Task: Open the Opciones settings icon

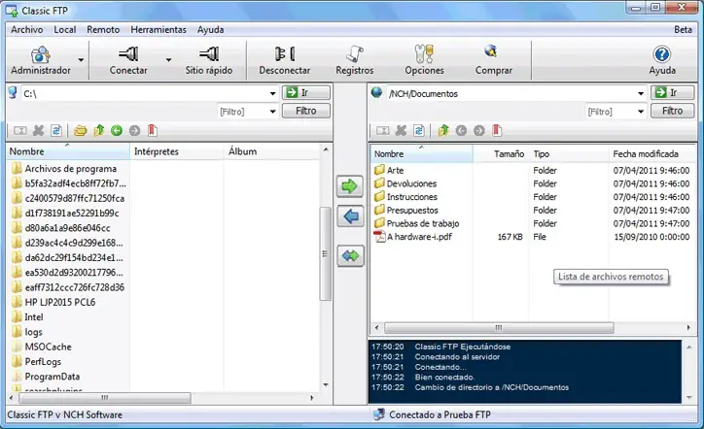Action: pyautogui.click(x=424, y=54)
